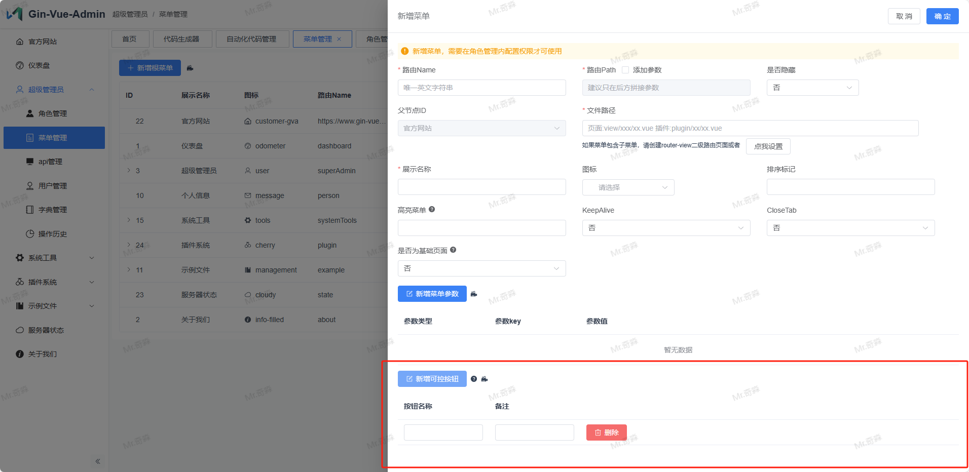This screenshot has height=472, width=969.
Task: Click help icon beside 是否为基础页面 label
Action: [x=453, y=250]
